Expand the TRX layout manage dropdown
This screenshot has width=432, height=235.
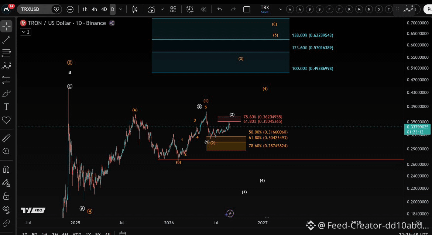pos(281,9)
